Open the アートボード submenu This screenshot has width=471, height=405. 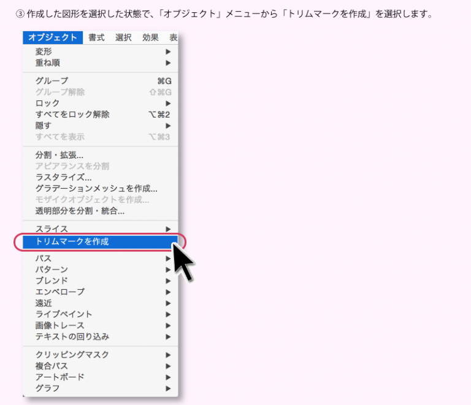click(x=60, y=377)
